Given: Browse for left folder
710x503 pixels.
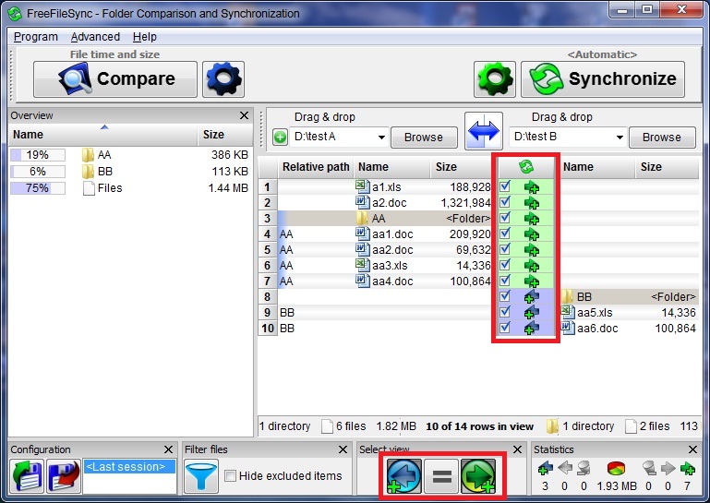Looking at the screenshot, I should click(x=424, y=138).
